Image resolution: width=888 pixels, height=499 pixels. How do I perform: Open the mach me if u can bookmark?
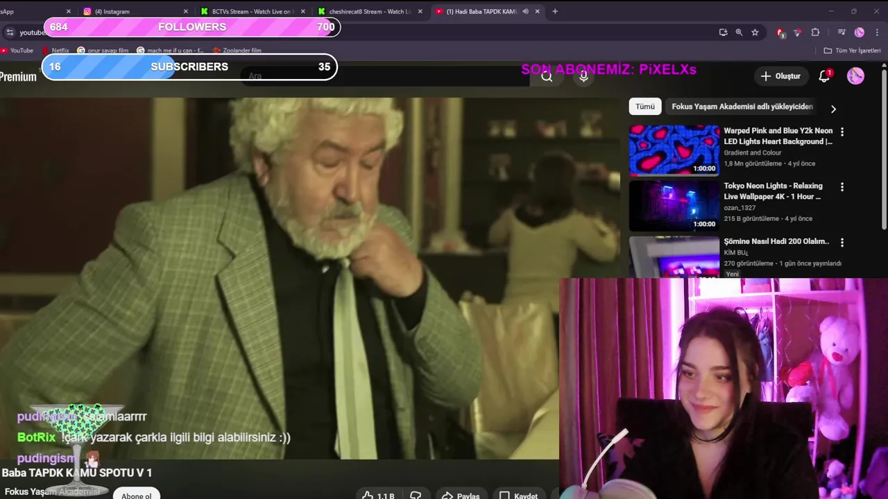(x=171, y=51)
